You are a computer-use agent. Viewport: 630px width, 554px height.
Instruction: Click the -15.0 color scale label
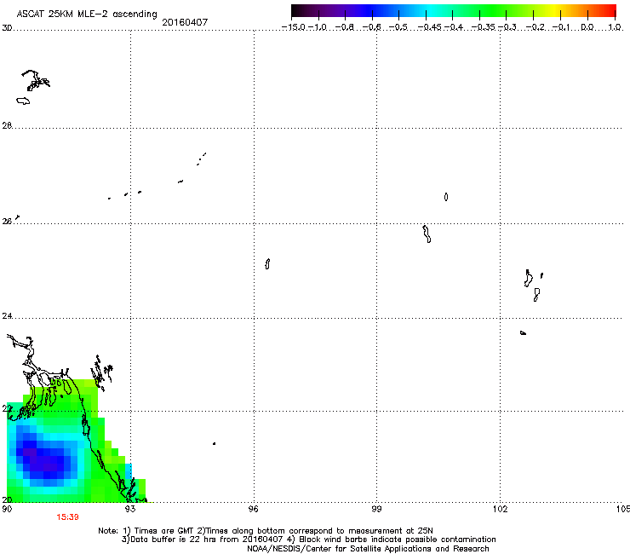pos(294,27)
